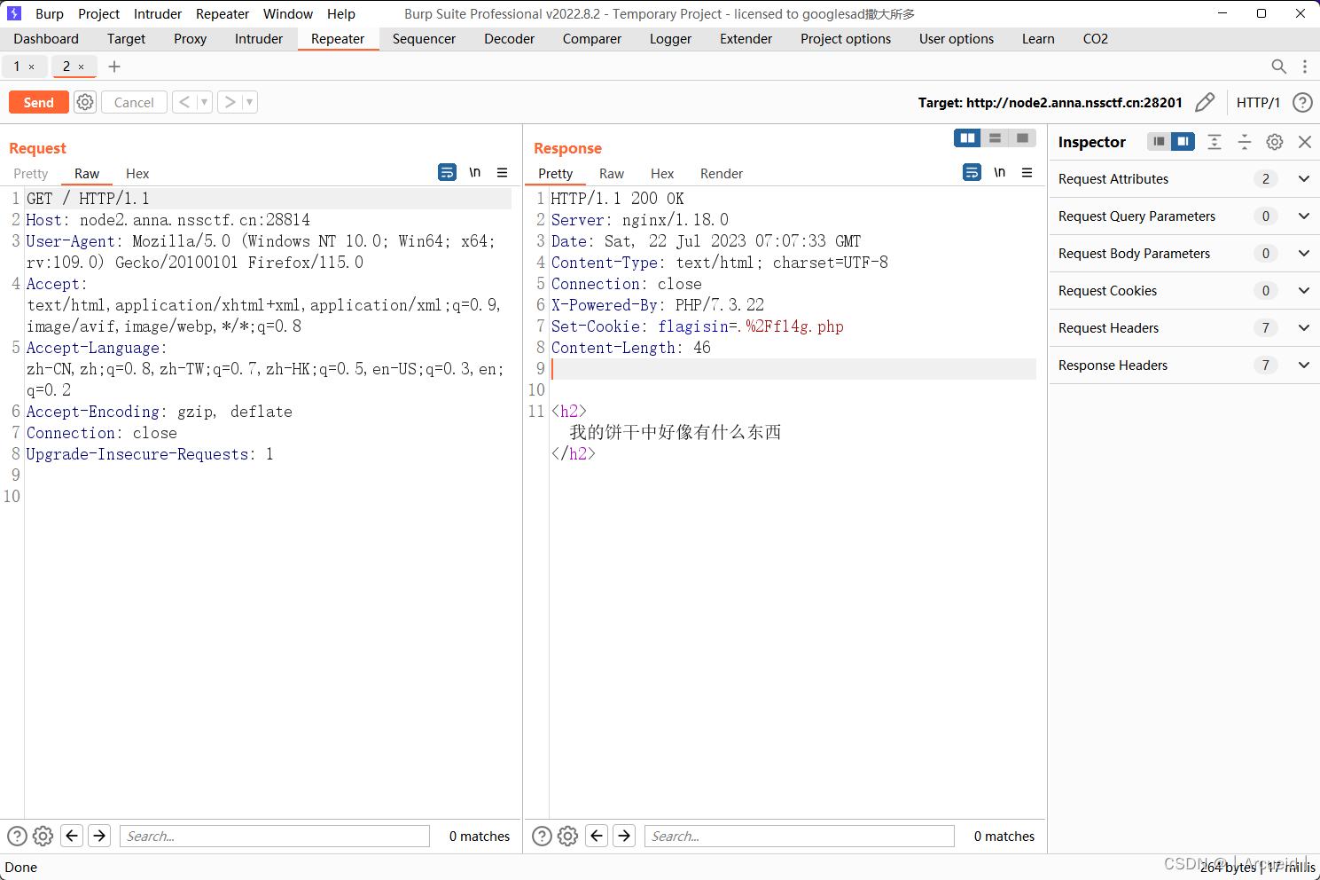Viewport: 1320px width, 880px height.
Task: Open the vertical dots options menu in tab bar
Action: [1304, 67]
